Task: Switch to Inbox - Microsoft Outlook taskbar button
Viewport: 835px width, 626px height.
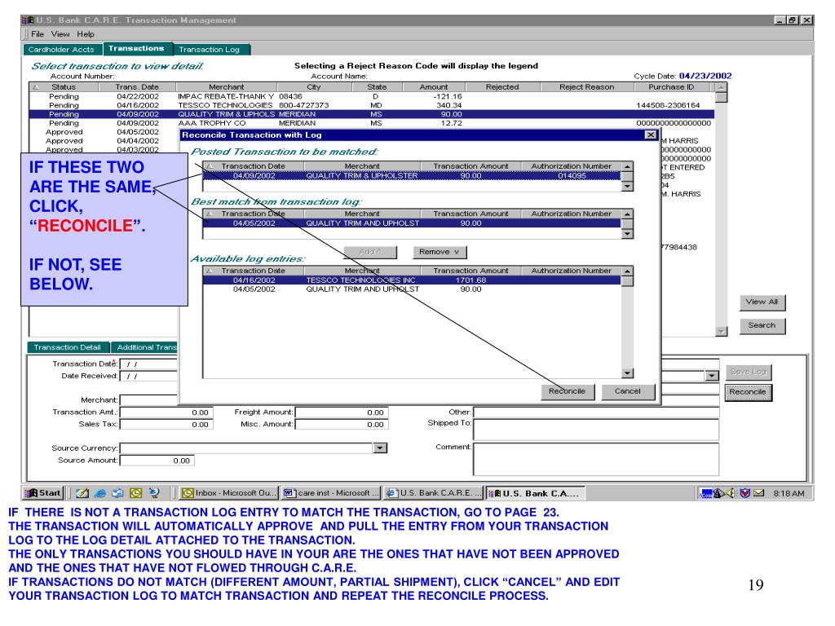Action: tap(229, 493)
